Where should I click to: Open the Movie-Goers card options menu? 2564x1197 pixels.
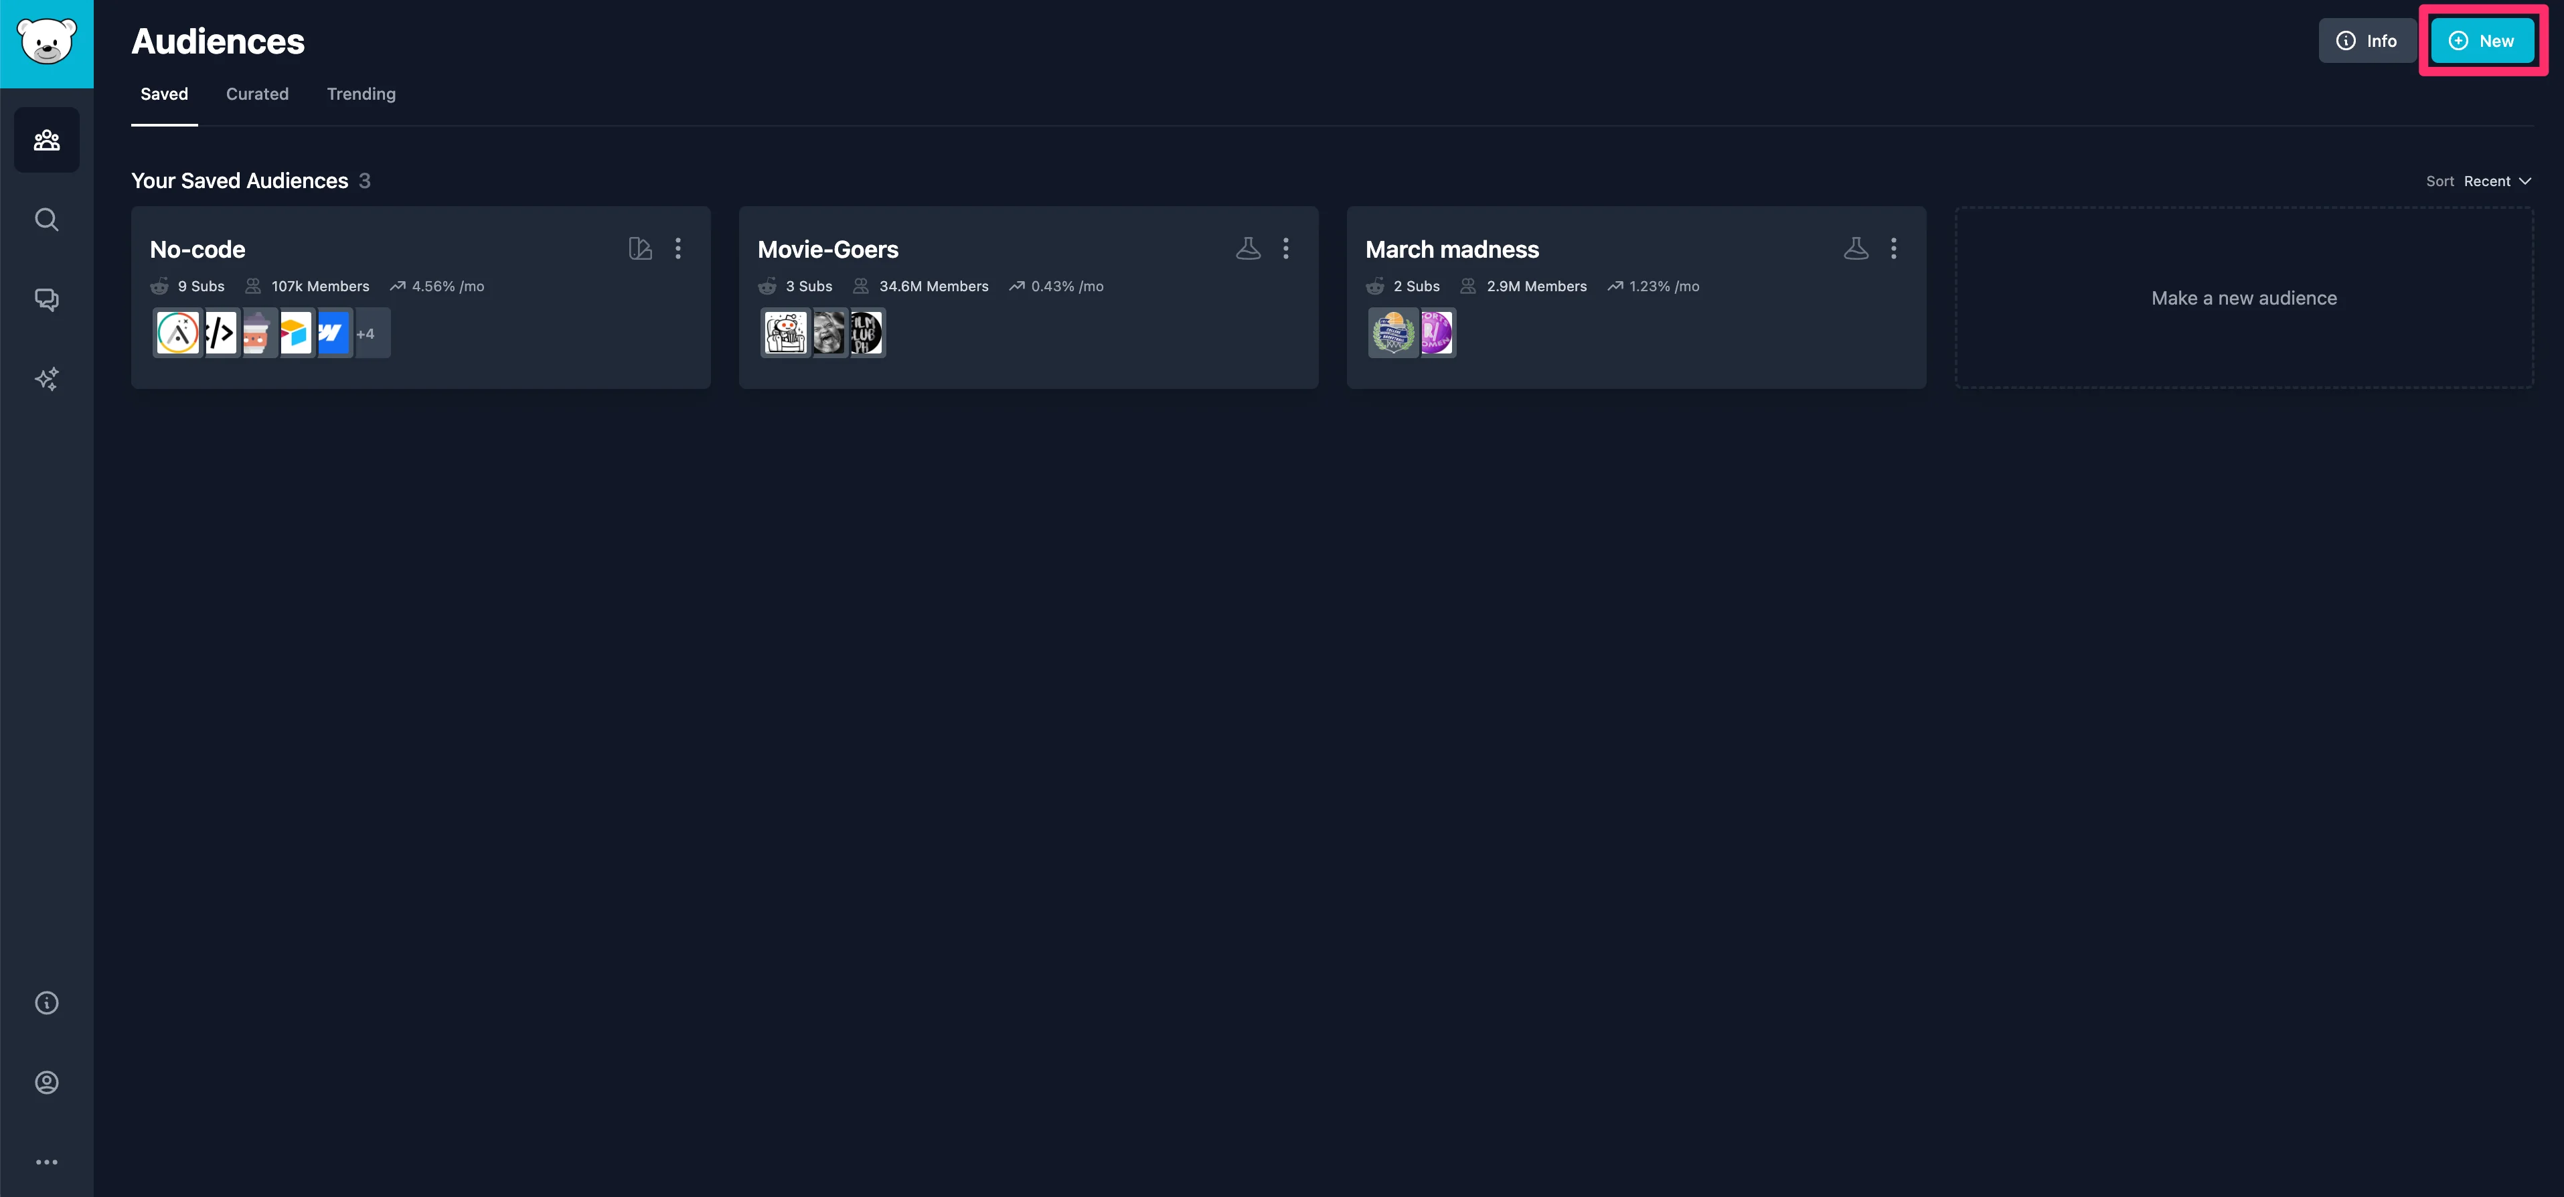pyautogui.click(x=1286, y=249)
